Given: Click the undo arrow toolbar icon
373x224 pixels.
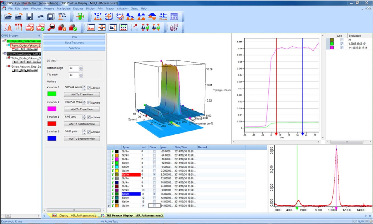Looking at the screenshot, I should pos(40,17).
